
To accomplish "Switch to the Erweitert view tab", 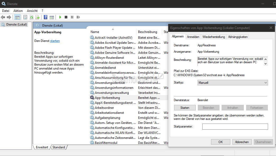I will point(42,147).
